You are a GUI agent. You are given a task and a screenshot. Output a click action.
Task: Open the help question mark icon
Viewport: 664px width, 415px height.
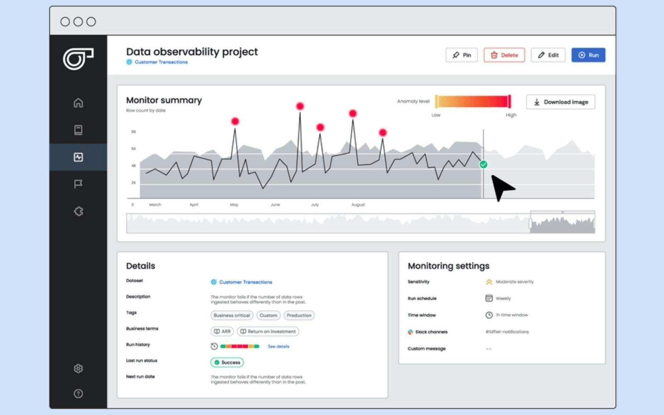pos(78,393)
